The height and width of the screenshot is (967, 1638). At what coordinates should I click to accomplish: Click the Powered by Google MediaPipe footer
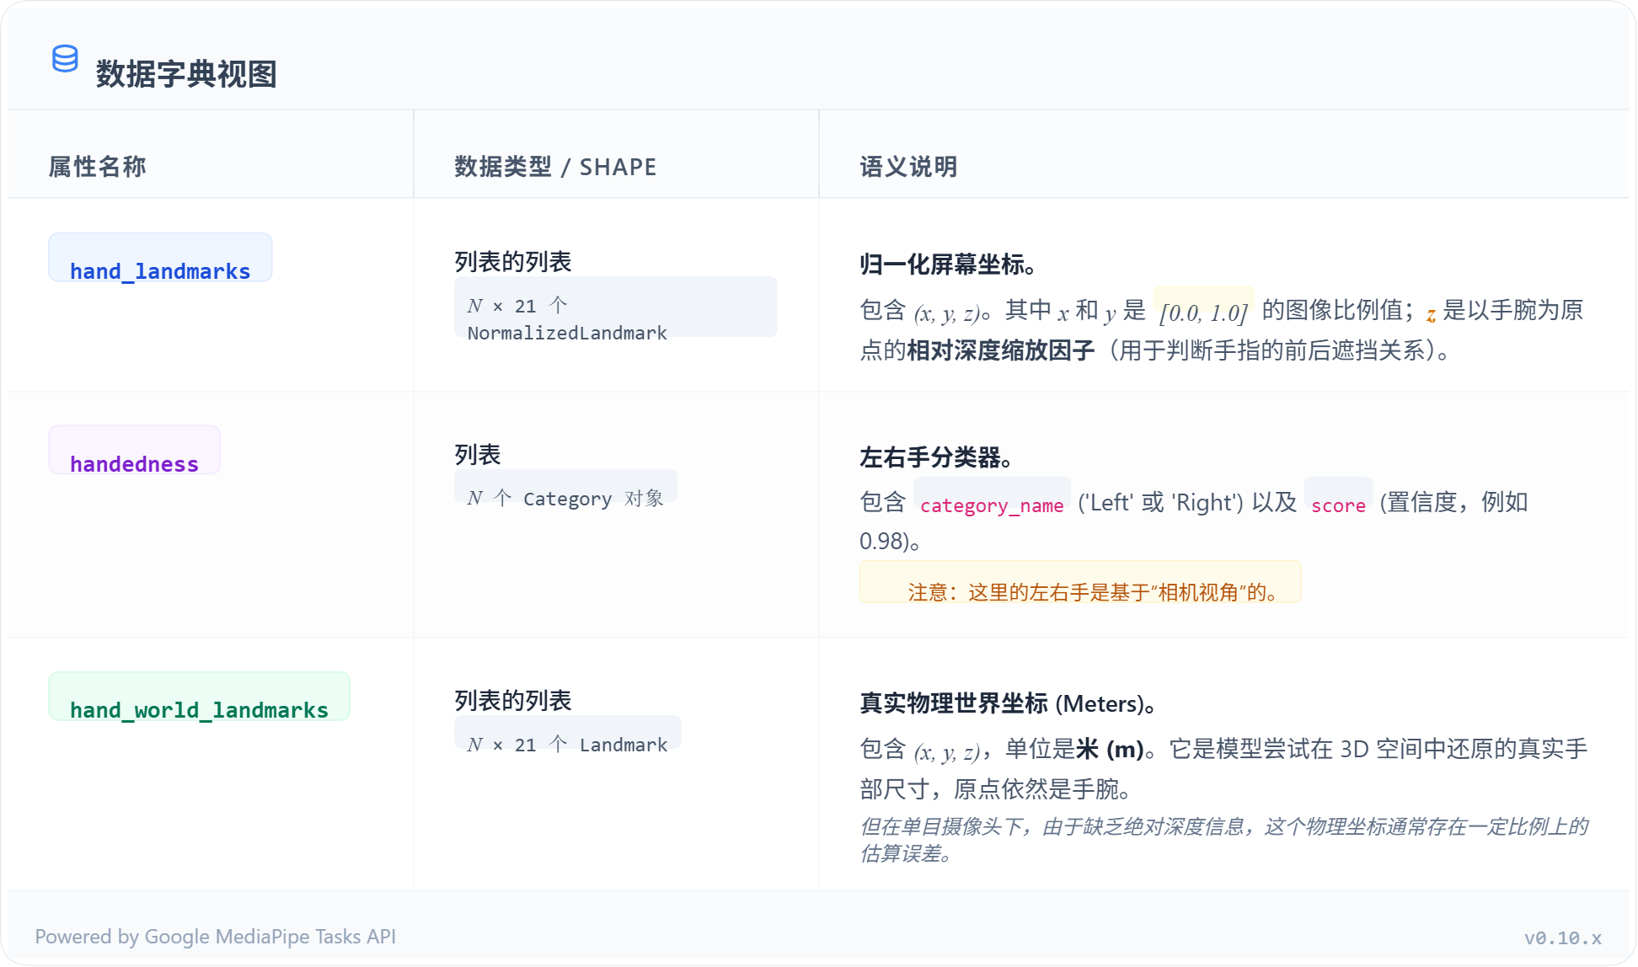[216, 937]
